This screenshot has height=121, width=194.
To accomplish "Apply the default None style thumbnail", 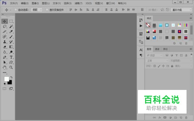I will tap(148, 25).
